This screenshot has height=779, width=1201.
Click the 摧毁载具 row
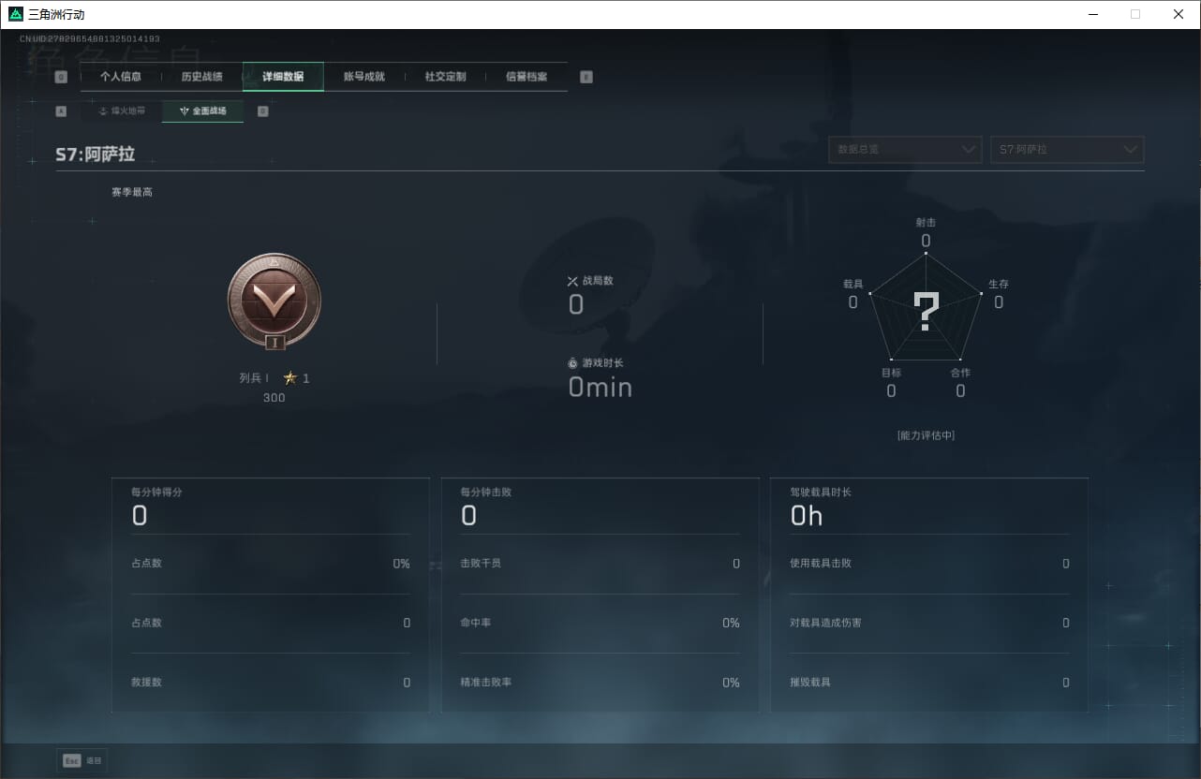point(930,683)
